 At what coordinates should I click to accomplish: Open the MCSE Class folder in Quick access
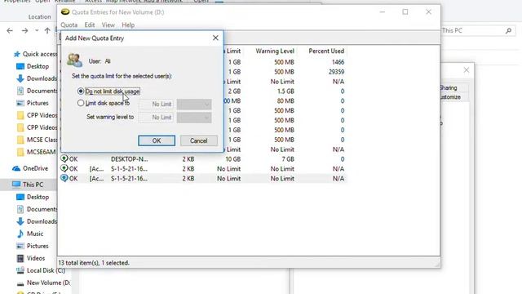coord(37,140)
